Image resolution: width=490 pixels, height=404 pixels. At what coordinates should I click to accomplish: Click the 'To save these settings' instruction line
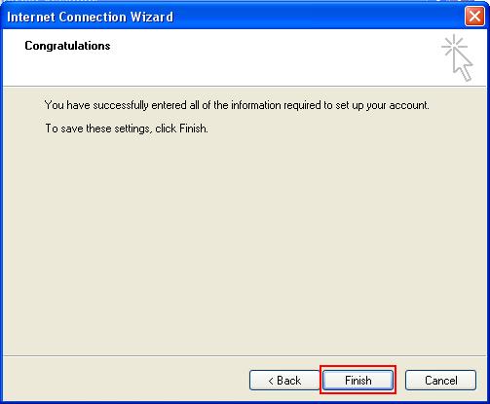pos(127,129)
